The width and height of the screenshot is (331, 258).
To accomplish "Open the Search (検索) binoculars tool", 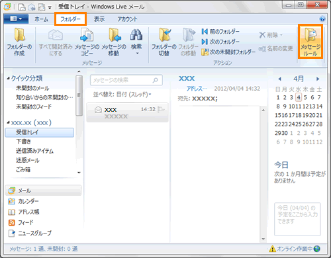I will click(136, 42).
